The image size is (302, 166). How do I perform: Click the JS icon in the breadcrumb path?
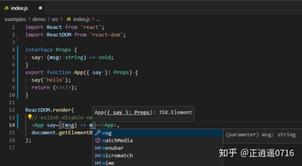[x=68, y=19]
